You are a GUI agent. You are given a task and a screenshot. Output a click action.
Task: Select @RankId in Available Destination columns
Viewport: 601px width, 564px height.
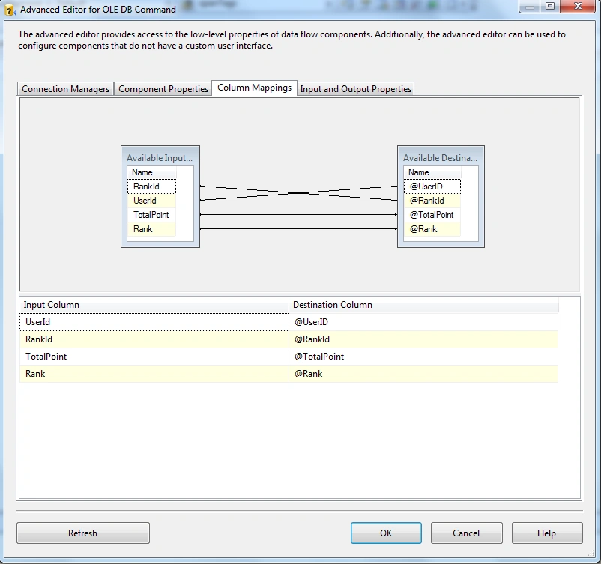[432, 201]
